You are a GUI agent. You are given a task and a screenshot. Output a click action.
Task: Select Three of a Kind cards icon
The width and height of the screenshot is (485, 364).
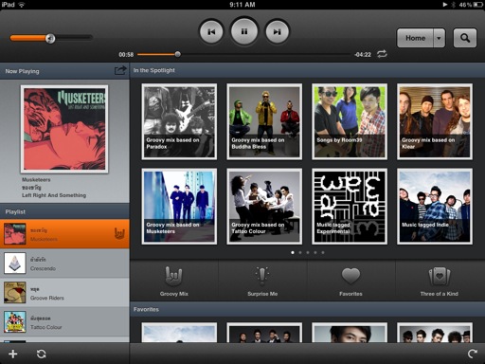pos(440,276)
